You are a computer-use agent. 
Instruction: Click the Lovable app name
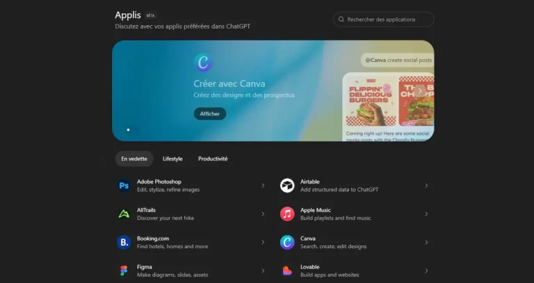pos(310,267)
